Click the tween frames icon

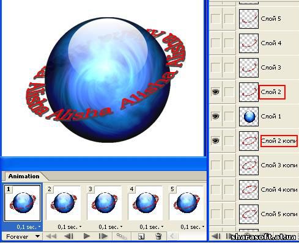point(122,236)
